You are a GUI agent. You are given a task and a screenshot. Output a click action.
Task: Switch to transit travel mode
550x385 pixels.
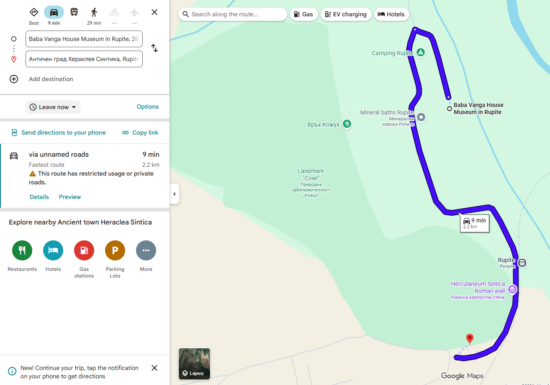[74, 12]
